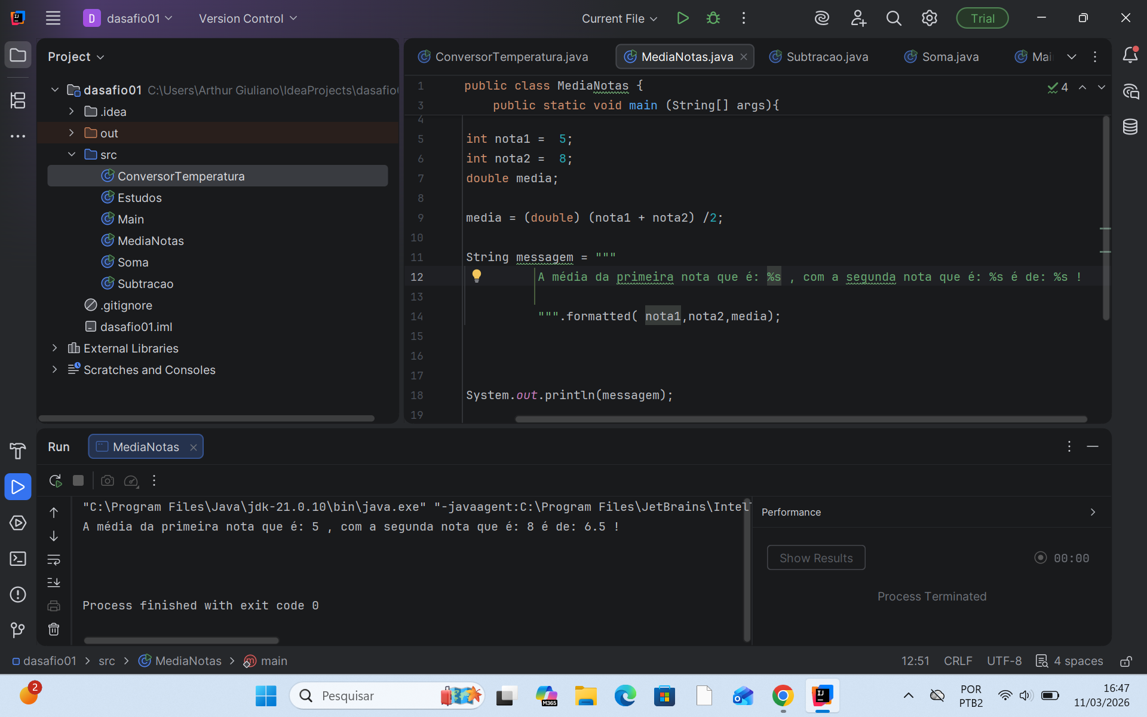
Task: Toggle scroll to end in the console
Action: pyautogui.click(x=54, y=583)
